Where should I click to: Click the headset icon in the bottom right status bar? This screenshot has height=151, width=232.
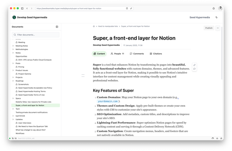[213, 138]
